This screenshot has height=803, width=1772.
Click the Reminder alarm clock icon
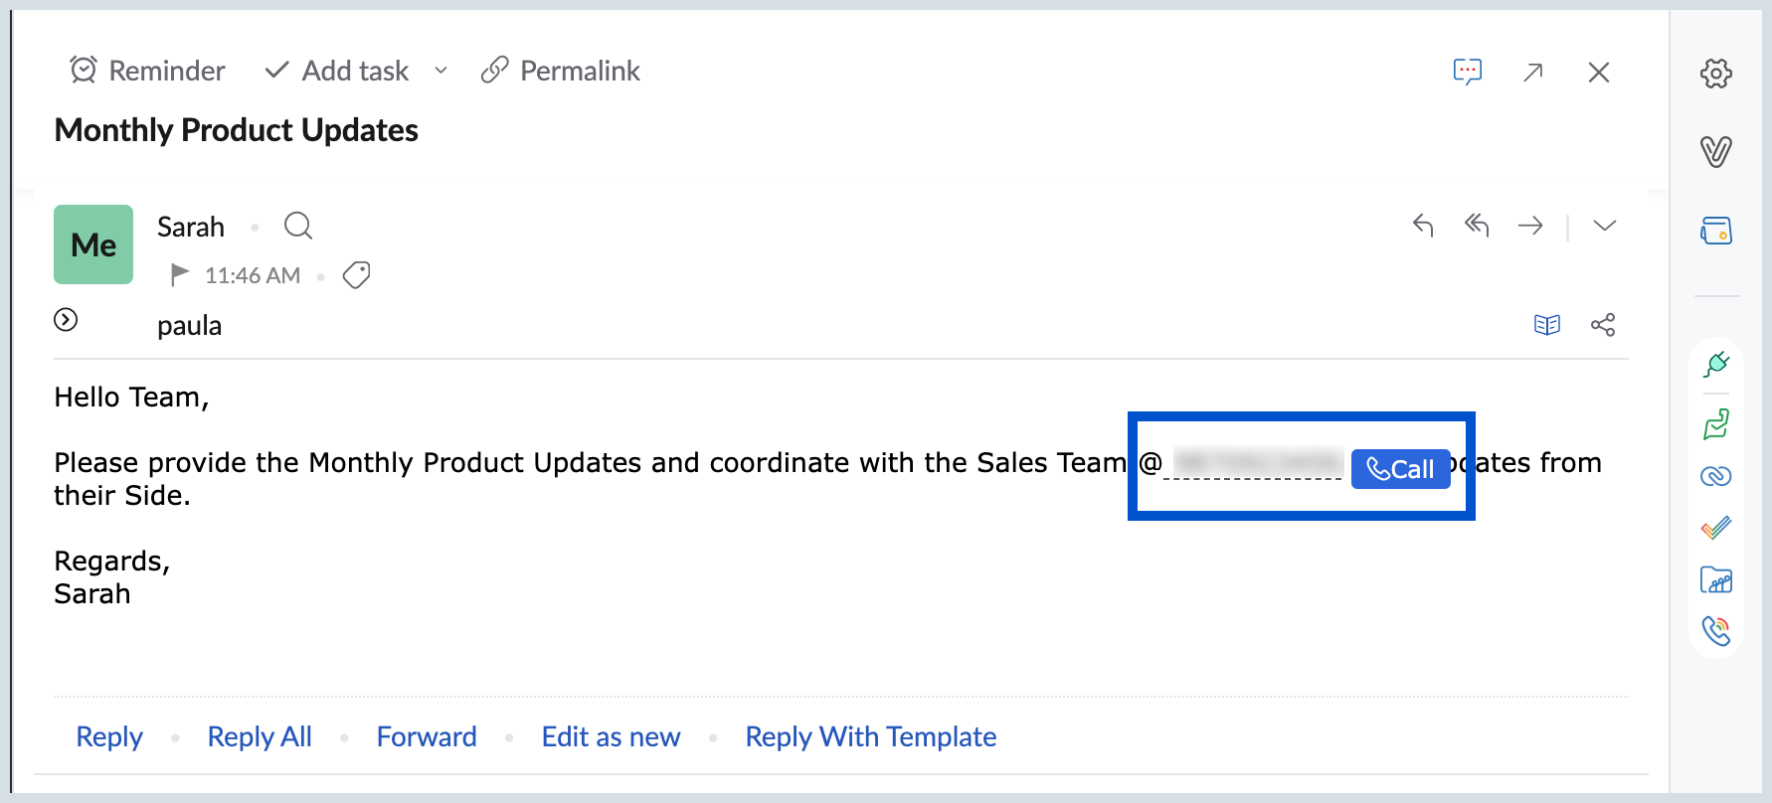[x=84, y=71]
